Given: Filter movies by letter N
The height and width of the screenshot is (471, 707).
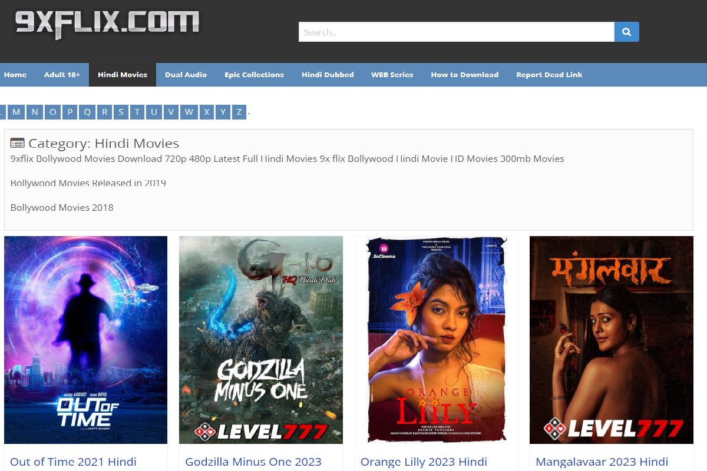Looking at the screenshot, I should (x=35, y=112).
